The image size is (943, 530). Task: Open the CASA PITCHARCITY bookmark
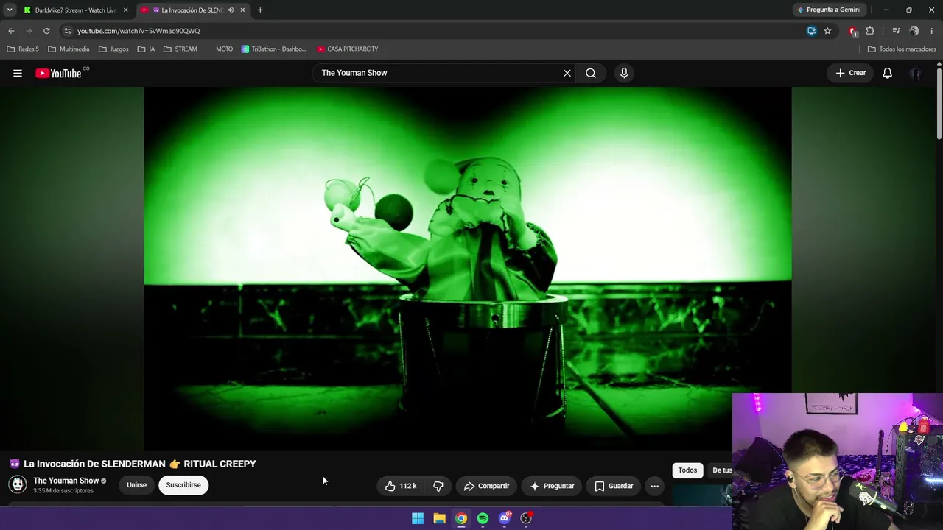(x=348, y=49)
